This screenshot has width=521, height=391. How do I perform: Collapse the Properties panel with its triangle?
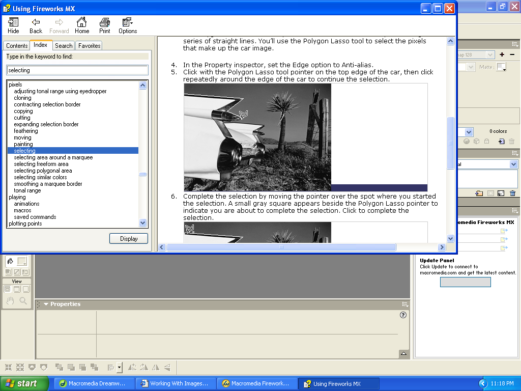[46, 304]
